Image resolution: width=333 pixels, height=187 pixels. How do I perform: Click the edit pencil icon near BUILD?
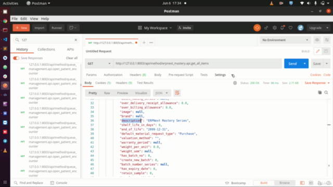pyautogui.click(x=318, y=51)
